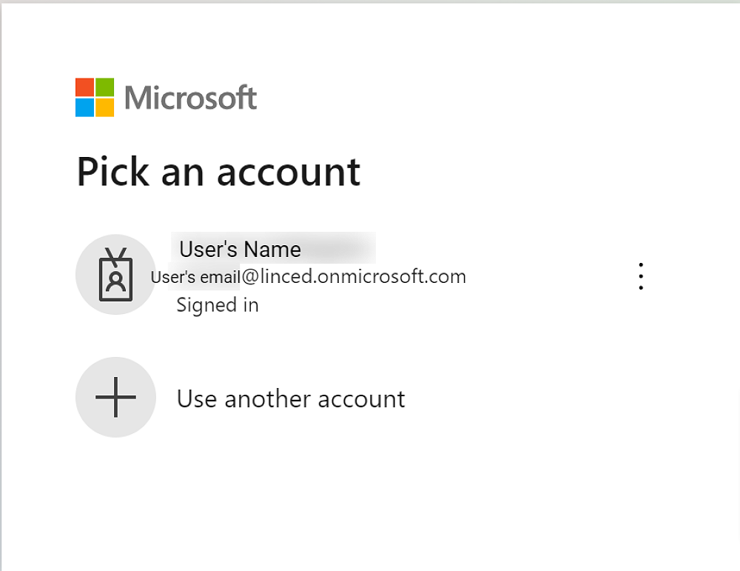Image resolution: width=740 pixels, height=571 pixels.
Task: Click the "Signed in" status text
Action: pyautogui.click(x=218, y=304)
